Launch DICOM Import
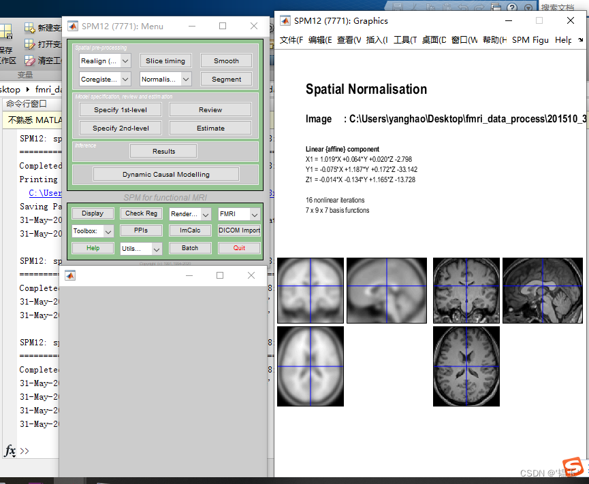The height and width of the screenshot is (484, 589). pos(239,230)
